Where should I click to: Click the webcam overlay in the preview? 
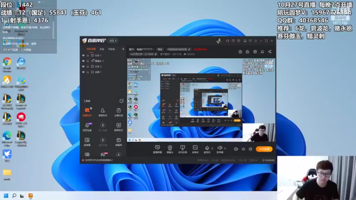pyautogui.click(x=259, y=132)
